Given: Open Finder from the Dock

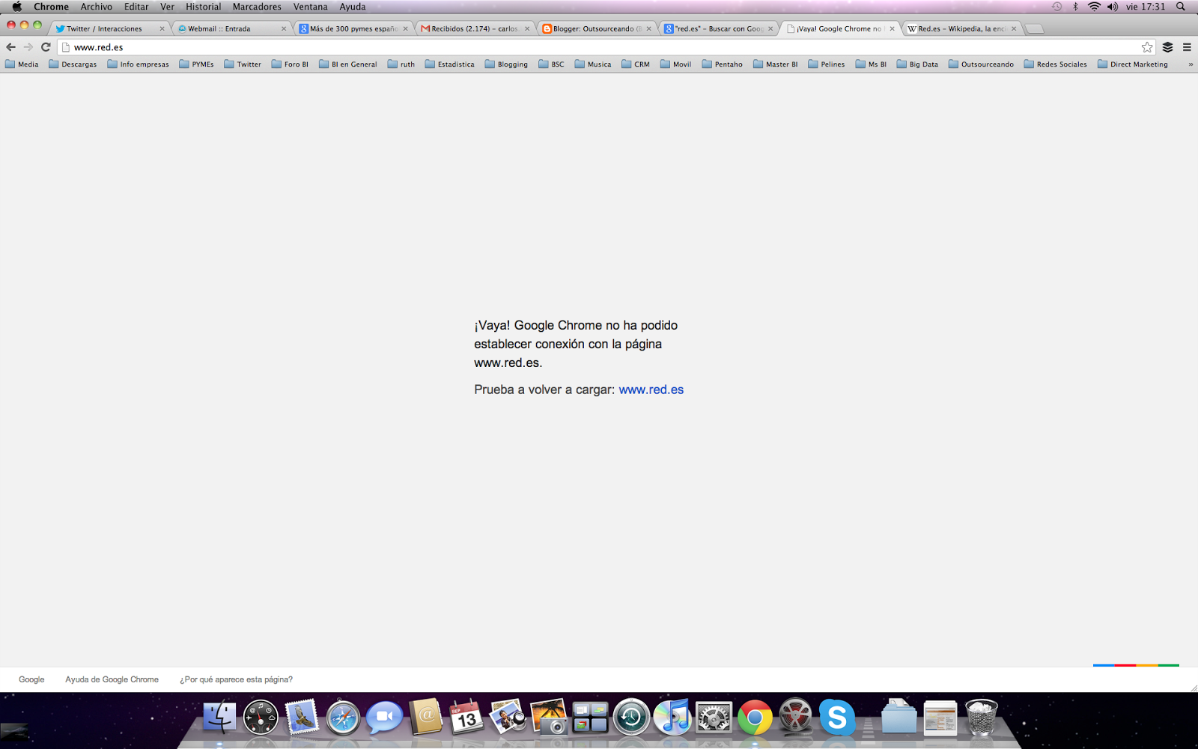Looking at the screenshot, I should point(219,718).
